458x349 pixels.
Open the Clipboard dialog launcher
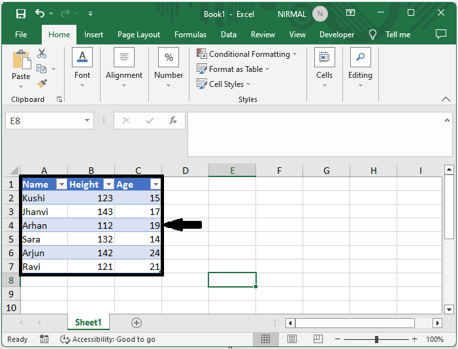59,100
